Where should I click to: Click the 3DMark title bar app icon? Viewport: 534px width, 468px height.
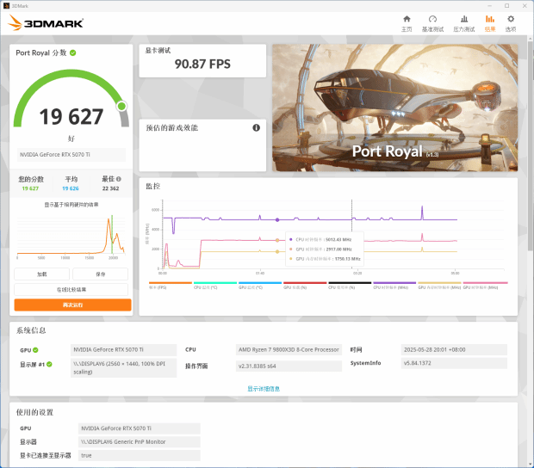pos(6,6)
